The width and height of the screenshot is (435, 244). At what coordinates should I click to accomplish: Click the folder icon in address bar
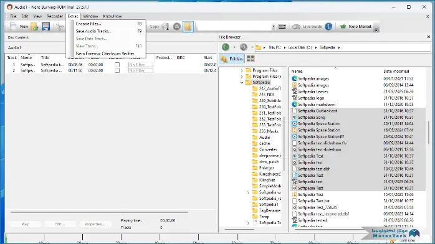259,48
